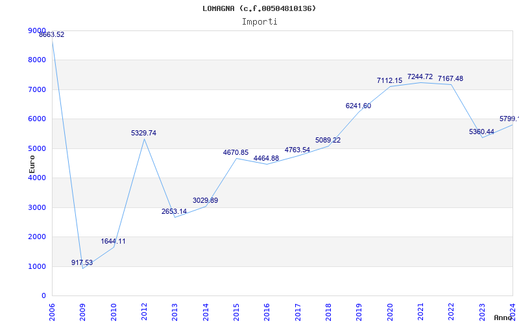Click the Importi subtitle

259,22
